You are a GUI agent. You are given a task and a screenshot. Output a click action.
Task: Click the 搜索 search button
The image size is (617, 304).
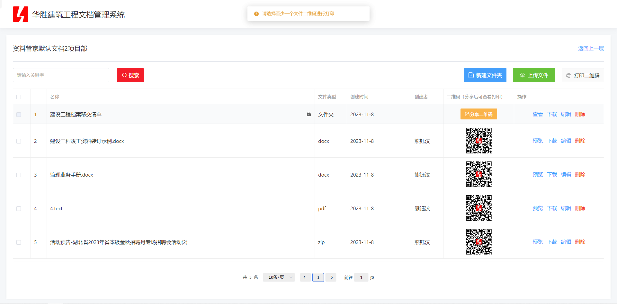click(130, 75)
